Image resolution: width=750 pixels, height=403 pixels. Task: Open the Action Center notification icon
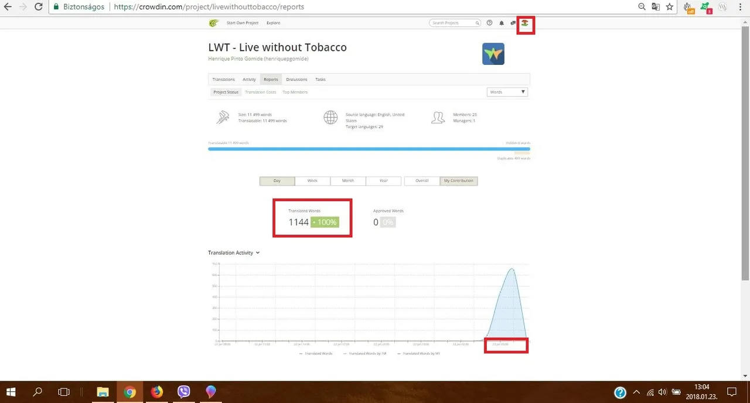[x=731, y=392]
